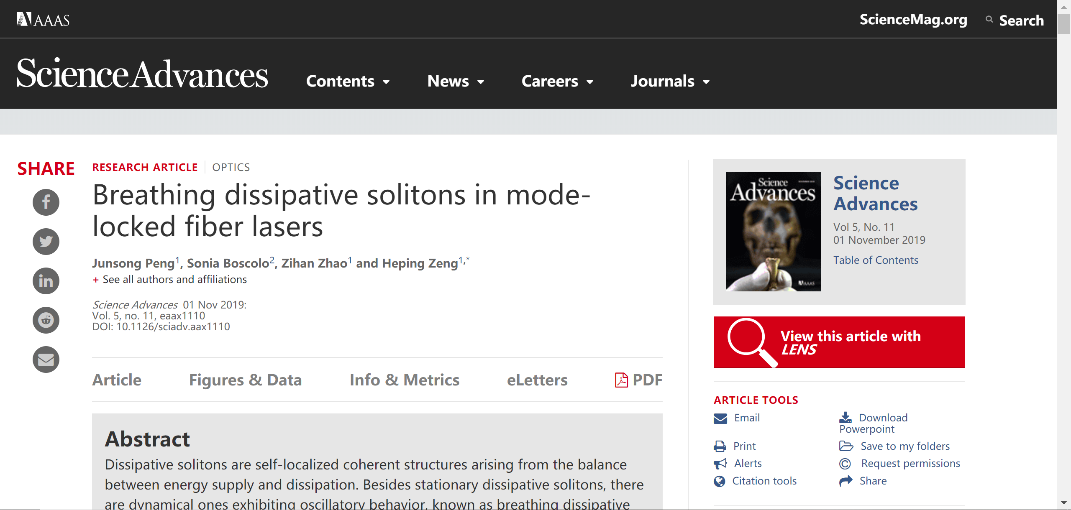Click the Science Advances cover thumbnail
1071x510 pixels.
tap(773, 232)
